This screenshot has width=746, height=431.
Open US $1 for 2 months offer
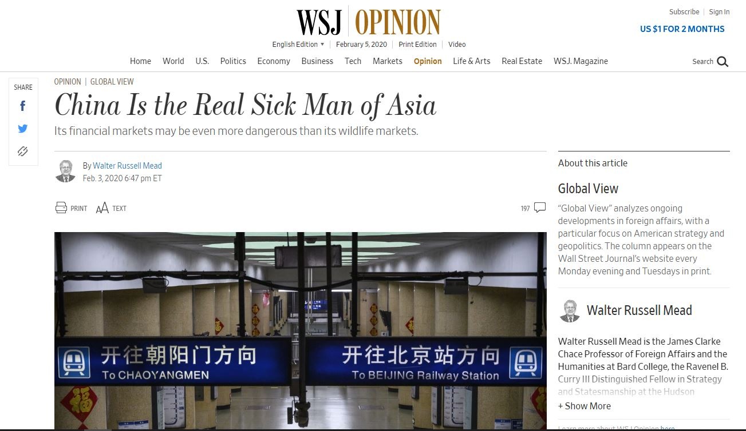tap(682, 29)
